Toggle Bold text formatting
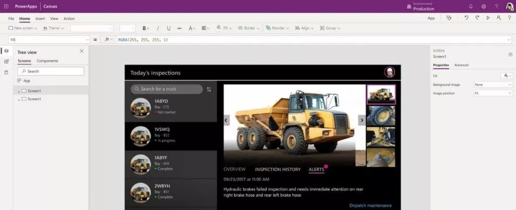The height and width of the screenshot is (210, 516). 145,28
